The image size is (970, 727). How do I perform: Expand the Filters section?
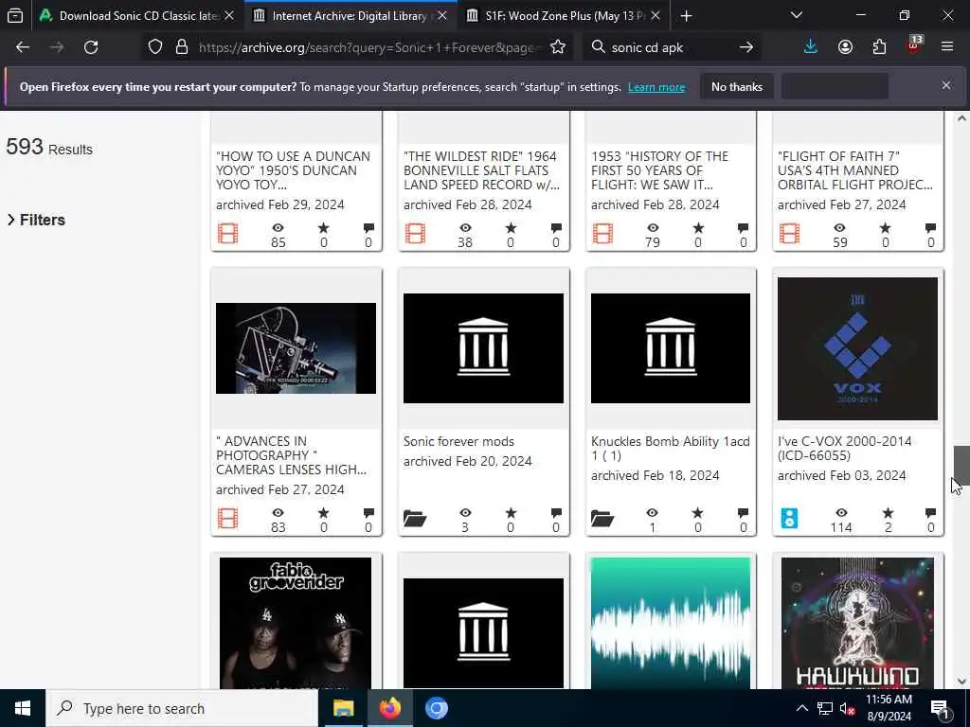pos(36,220)
